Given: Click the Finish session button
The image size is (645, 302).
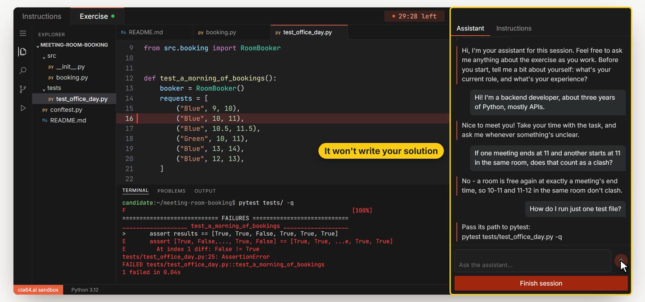Looking at the screenshot, I should pyautogui.click(x=541, y=283).
